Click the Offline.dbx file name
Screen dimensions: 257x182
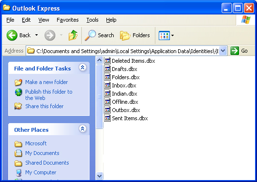coord(125,102)
